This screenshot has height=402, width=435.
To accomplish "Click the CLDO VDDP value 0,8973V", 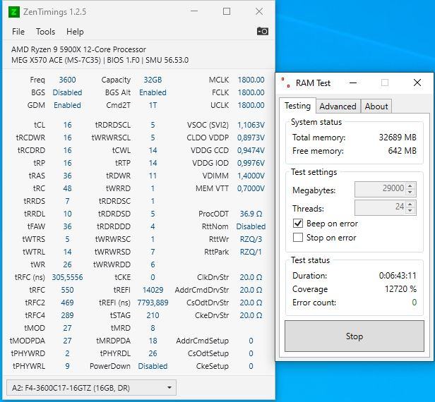I will tap(251, 138).
